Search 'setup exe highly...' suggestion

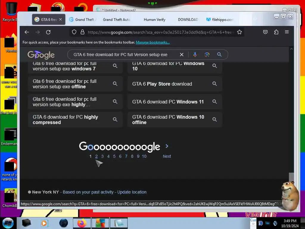75,102
